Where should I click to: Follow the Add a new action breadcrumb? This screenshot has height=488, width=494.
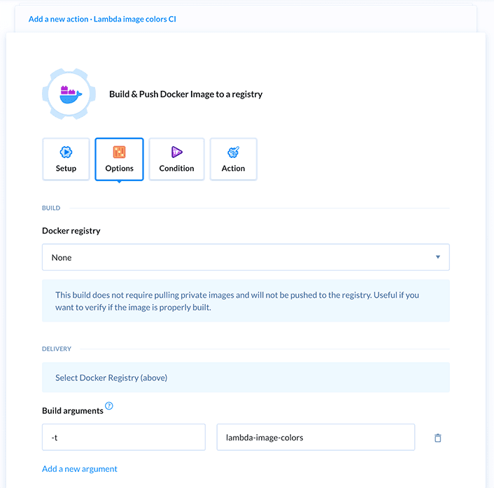[x=59, y=19]
